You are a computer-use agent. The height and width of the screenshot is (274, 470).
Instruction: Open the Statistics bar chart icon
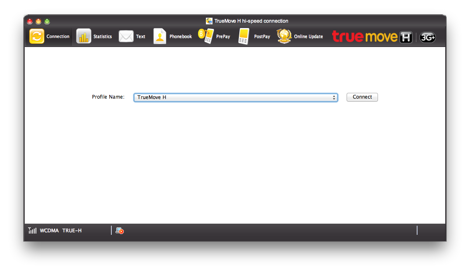(x=84, y=36)
